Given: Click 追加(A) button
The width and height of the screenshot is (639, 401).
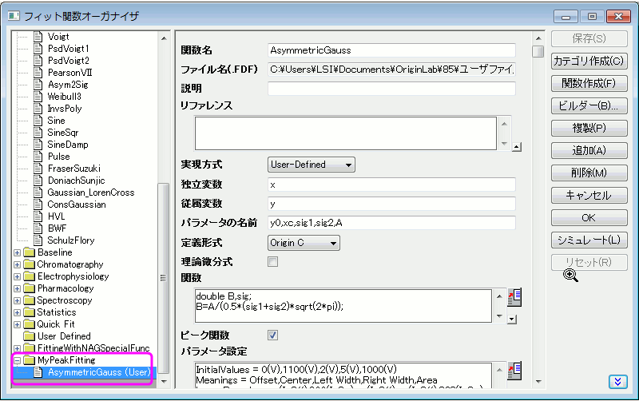Looking at the screenshot, I should click(x=589, y=151).
